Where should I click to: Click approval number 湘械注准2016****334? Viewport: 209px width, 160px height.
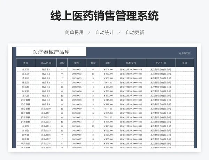pos(131,96)
